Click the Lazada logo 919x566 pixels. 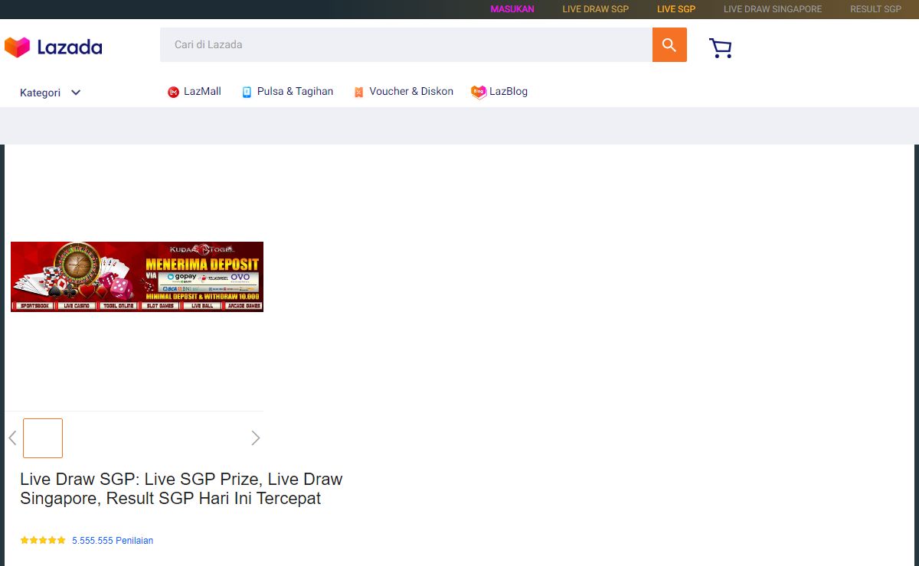coord(54,47)
